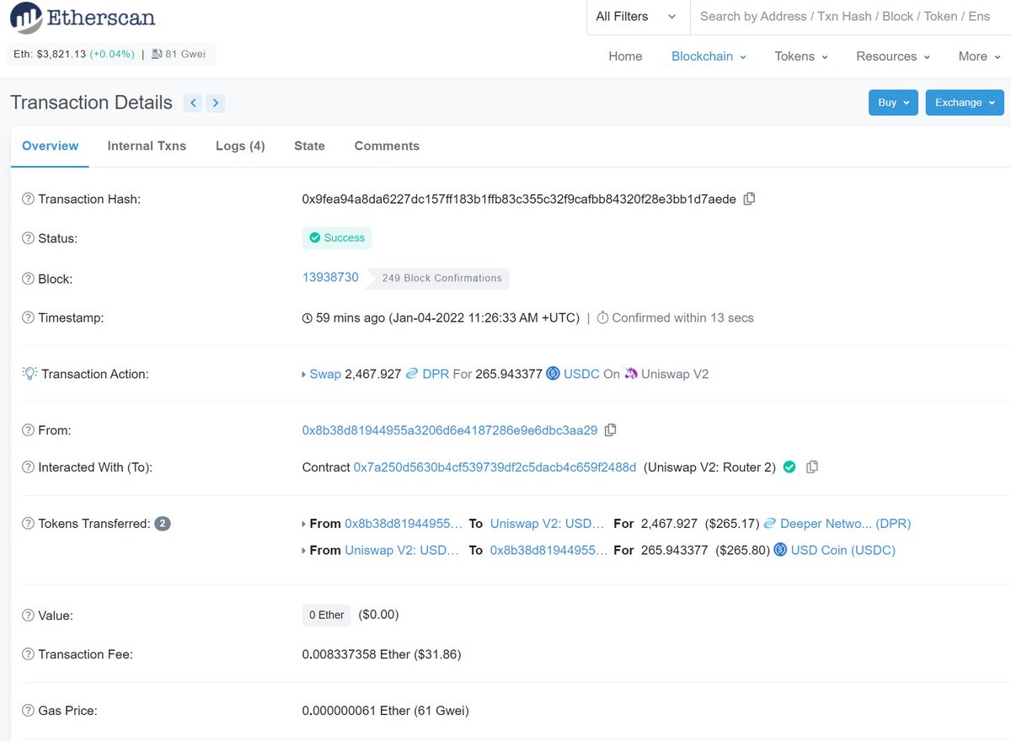Click help icon beside Transaction Fee
1011x741 pixels.
[29, 654]
